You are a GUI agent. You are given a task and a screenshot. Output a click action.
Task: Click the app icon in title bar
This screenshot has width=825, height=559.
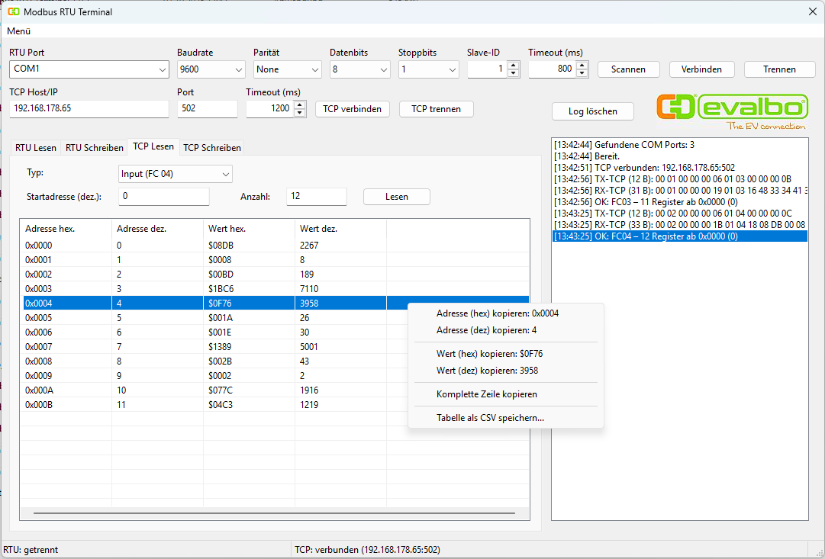(x=14, y=11)
